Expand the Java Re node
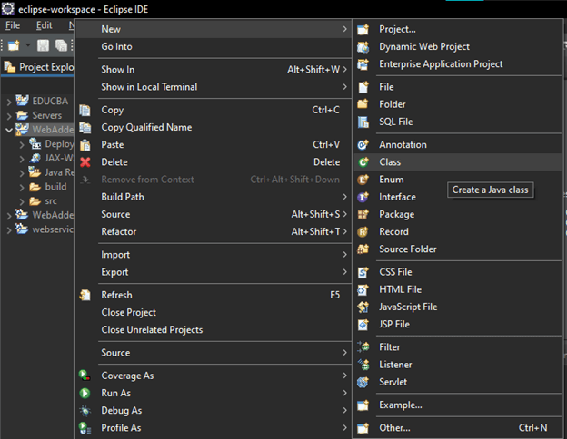Image resolution: width=567 pixels, height=439 pixels. (x=22, y=173)
